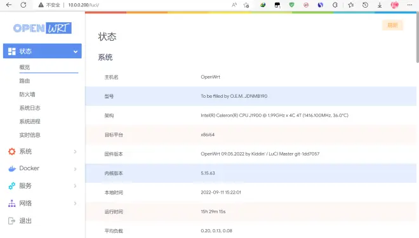Open the browser three-dot settings menu
This screenshot has height=238, width=419.
(409, 5)
